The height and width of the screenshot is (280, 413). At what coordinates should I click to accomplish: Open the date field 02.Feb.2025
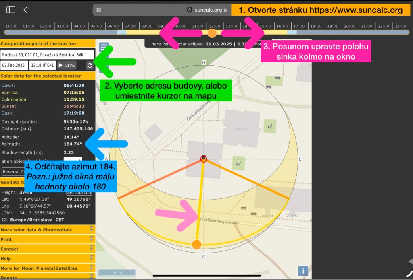14,65
